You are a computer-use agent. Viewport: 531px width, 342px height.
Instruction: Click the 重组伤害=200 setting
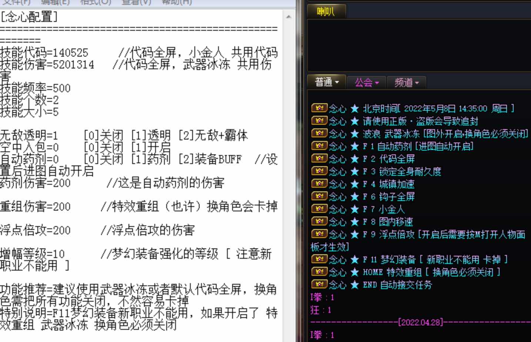coord(35,207)
